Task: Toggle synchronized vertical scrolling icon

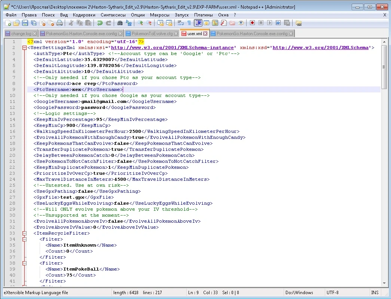Action: click(x=161, y=23)
